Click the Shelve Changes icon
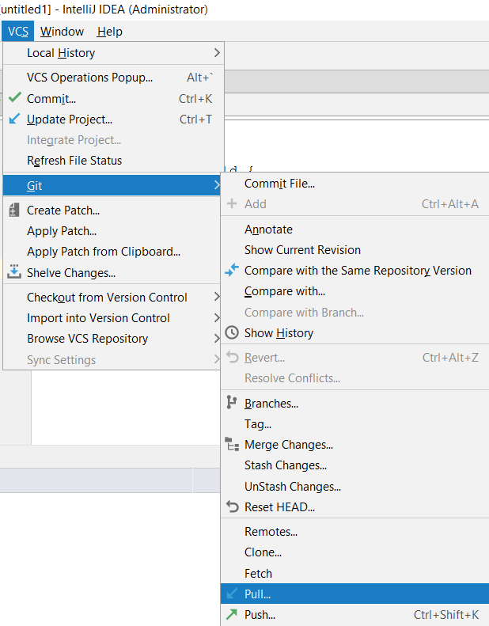 pos(14,272)
